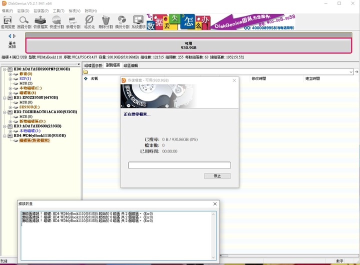Open the 說明(H) Help menu
Image resolution: width=360 pixels, height=265 pixels.
[x=90, y=11]
